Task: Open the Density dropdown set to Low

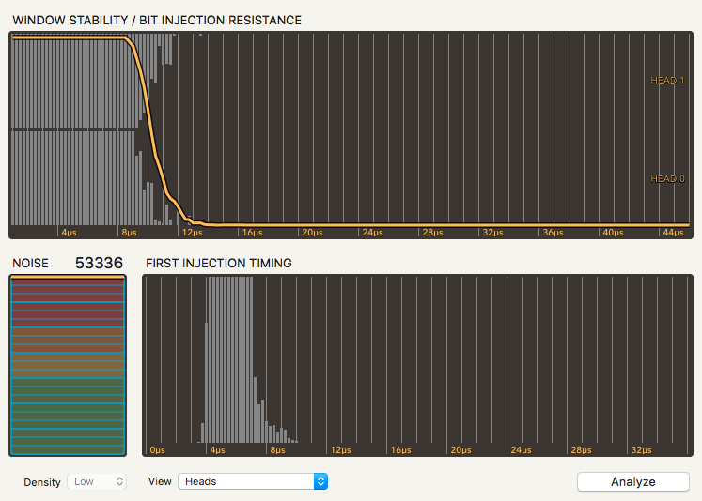Action: pos(97,481)
